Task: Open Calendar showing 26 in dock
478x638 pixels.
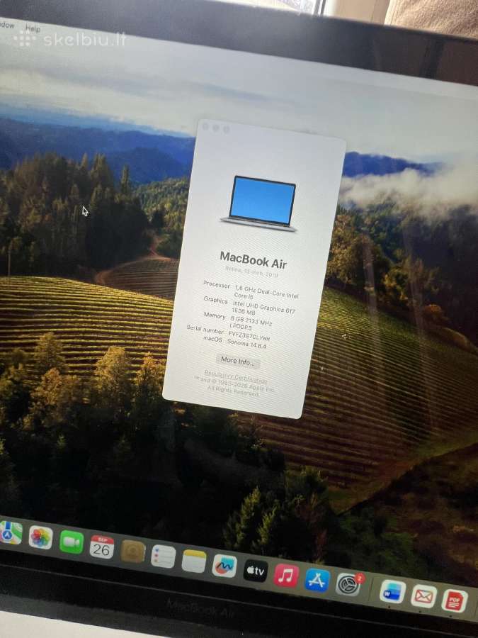Action: click(x=101, y=547)
